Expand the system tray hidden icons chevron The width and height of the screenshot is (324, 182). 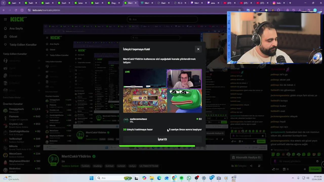[x=293, y=178]
